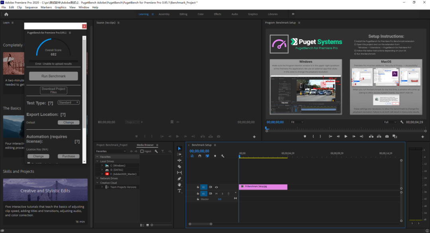430x233 pixels.
Task: Click the Purchase license button
Action: (68, 156)
